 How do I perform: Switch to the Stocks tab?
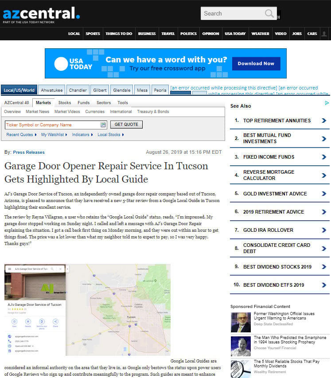point(65,103)
